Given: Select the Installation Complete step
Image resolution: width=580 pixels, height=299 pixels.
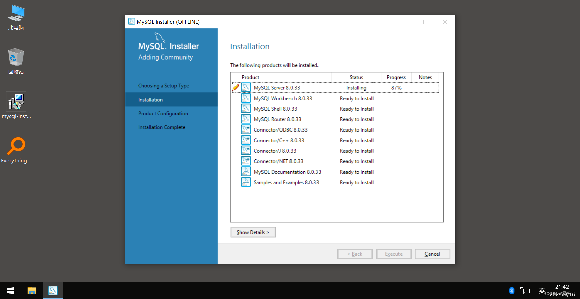Looking at the screenshot, I should [x=162, y=127].
